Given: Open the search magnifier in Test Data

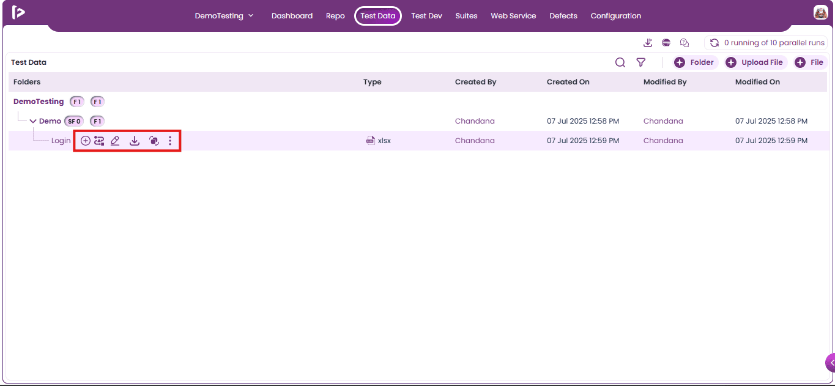Looking at the screenshot, I should coord(620,62).
